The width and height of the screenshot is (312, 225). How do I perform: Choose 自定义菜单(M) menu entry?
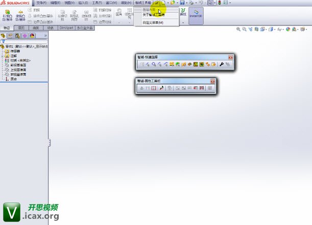(153, 22)
